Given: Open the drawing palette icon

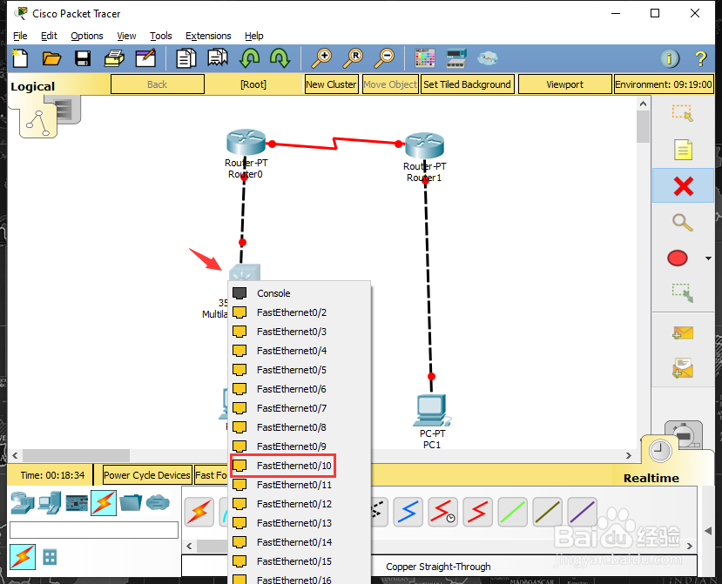Looking at the screenshot, I should pos(424,58).
